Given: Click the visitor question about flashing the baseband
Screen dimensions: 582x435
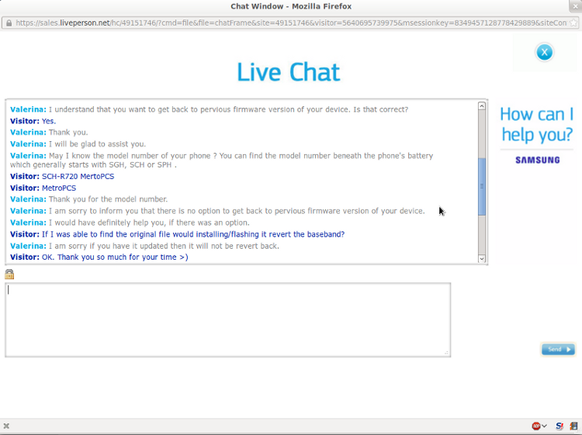Looking at the screenshot, I should point(178,234).
